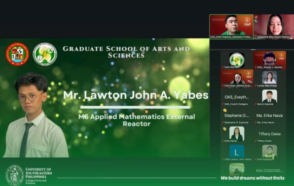Click the 'Graduate School of Arts and Sciences' title
The height and width of the screenshot is (186, 294).
[126, 52]
